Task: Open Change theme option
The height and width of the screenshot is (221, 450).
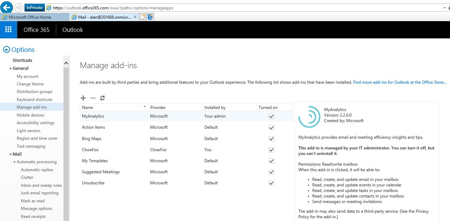Action: (x=30, y=84)
